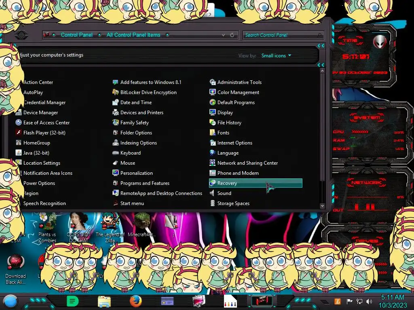Open the Default Programs icon
The height and width of the screenshot is (310, 414).
(x=213, y=102)
